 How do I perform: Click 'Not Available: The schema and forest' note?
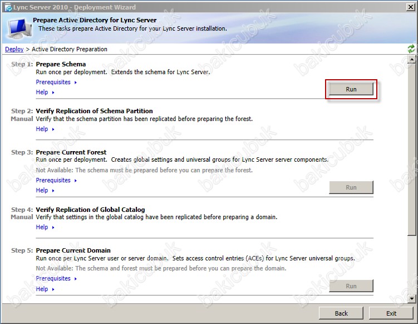(161, 268)
